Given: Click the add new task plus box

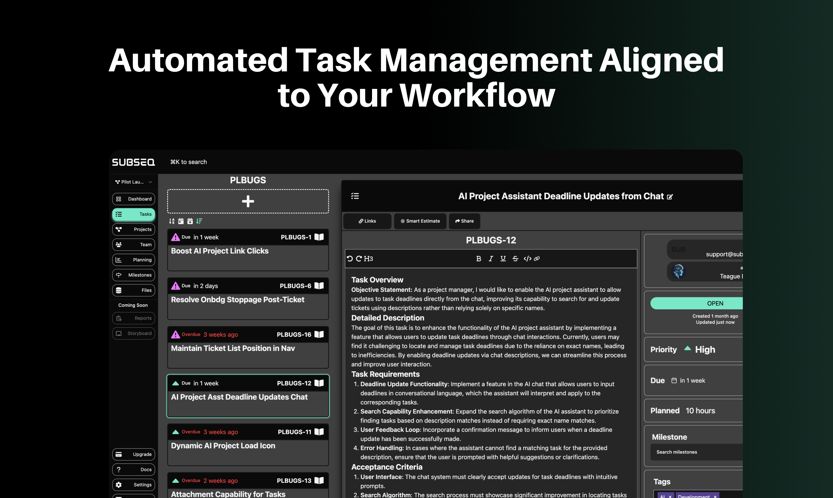Looking at the screenshot, I should point(248,201).
